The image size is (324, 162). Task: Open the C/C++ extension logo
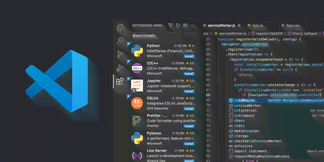[137, 68]
